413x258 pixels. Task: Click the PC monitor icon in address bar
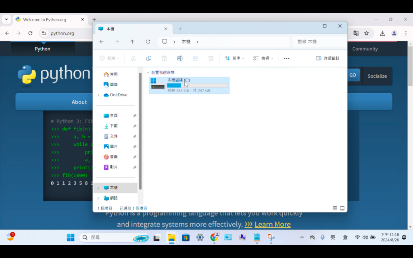point(165,42)
